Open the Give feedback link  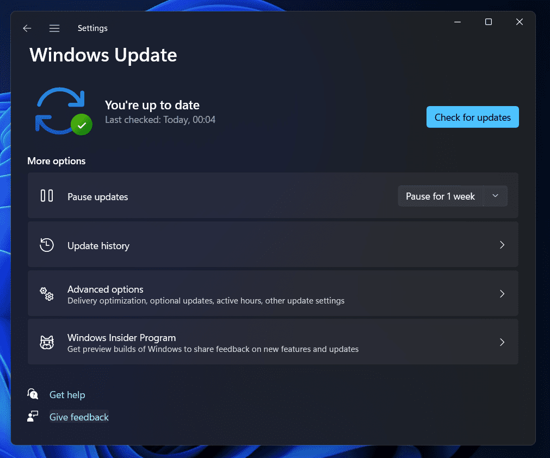point(79,417)
